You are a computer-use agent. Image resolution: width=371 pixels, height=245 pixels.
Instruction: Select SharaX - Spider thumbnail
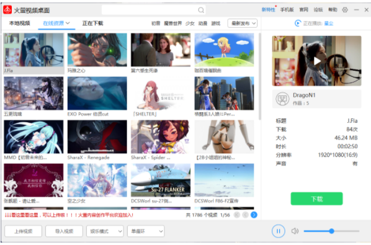(x=161, y=136)
